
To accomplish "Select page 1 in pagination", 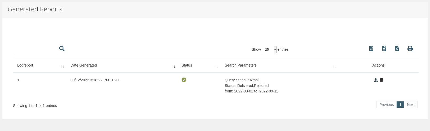I will click(400, 105).
